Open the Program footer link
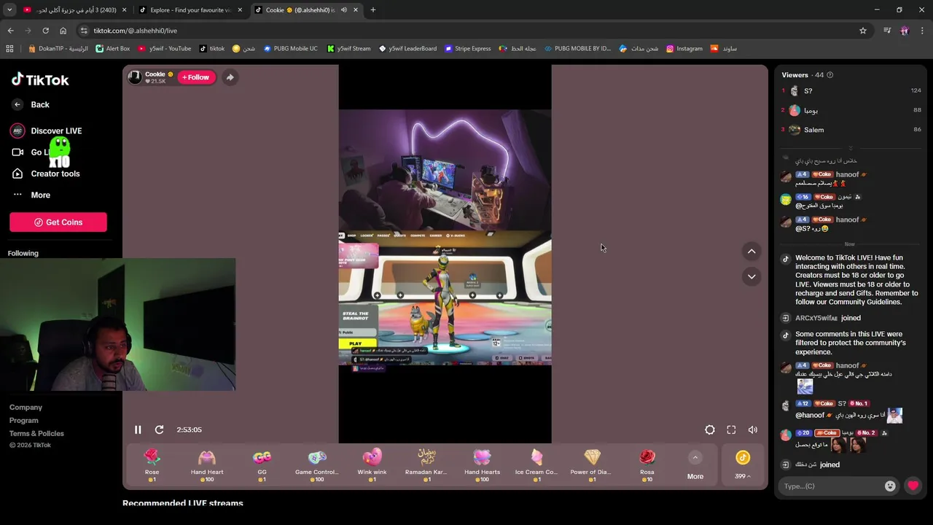The image size is (933, 525). [x=24, y=421]
